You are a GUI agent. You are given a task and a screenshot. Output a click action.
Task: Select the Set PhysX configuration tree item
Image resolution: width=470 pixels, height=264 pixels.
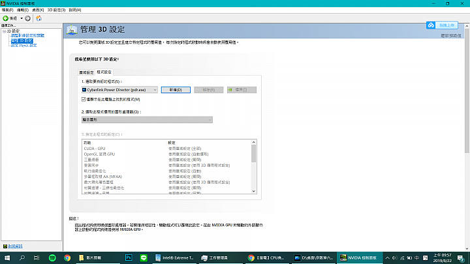[24, 45]
